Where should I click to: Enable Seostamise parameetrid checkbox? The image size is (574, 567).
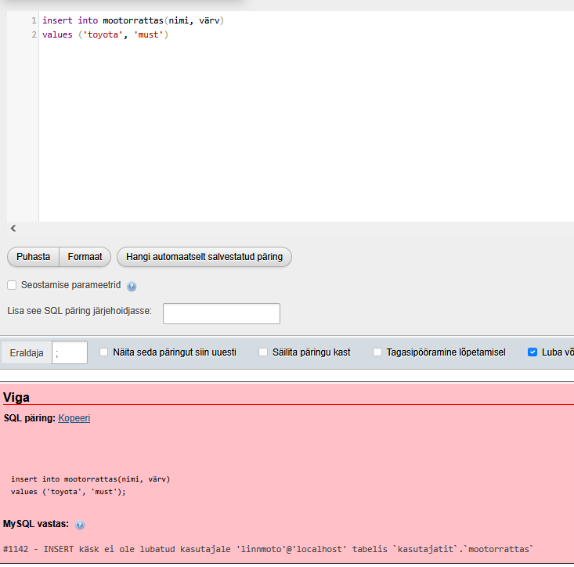(x=12, y=286)
